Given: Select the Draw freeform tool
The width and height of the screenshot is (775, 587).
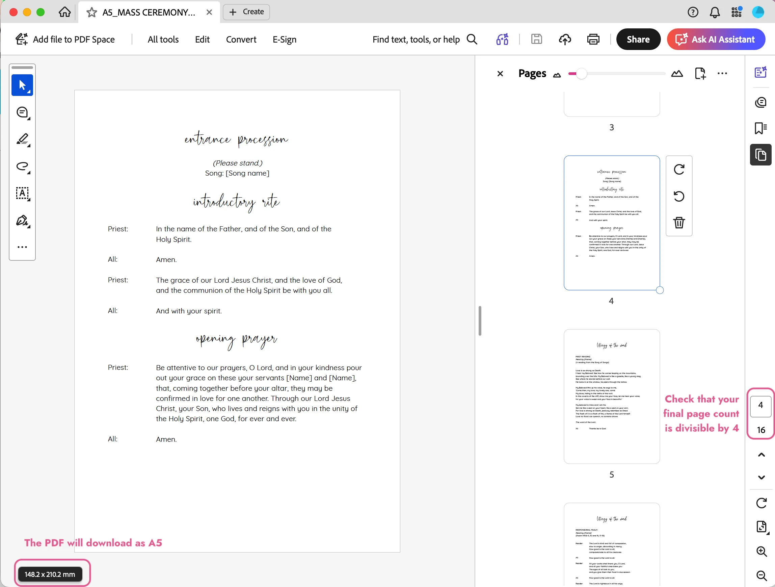Looking at the screenshot, I should [x=22, y=167].
